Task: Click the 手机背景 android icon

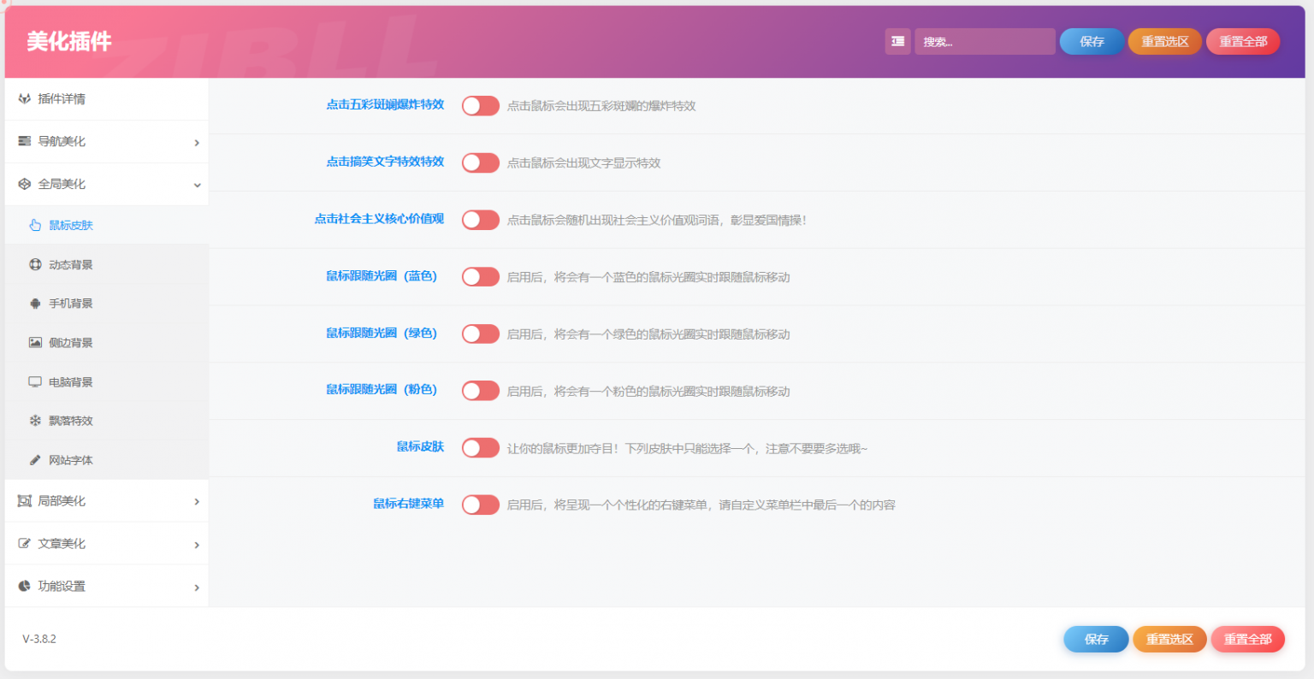Action: tap(35, 304)
